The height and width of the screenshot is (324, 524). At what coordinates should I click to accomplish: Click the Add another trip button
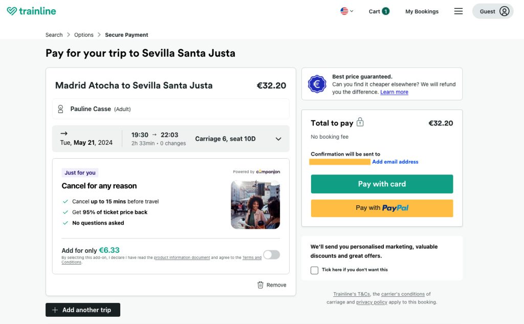click(83, 310)
